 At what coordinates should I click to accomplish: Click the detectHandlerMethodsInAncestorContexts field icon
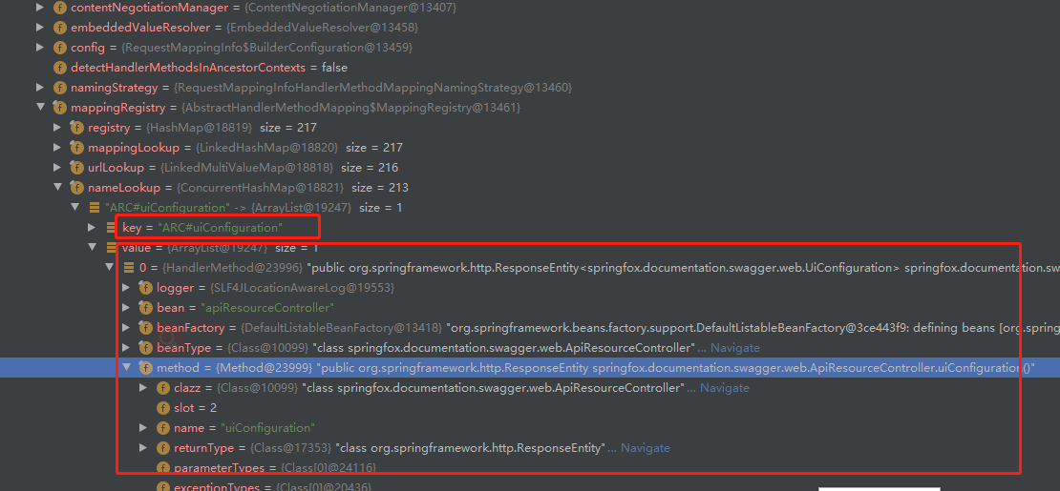(60, 68)
